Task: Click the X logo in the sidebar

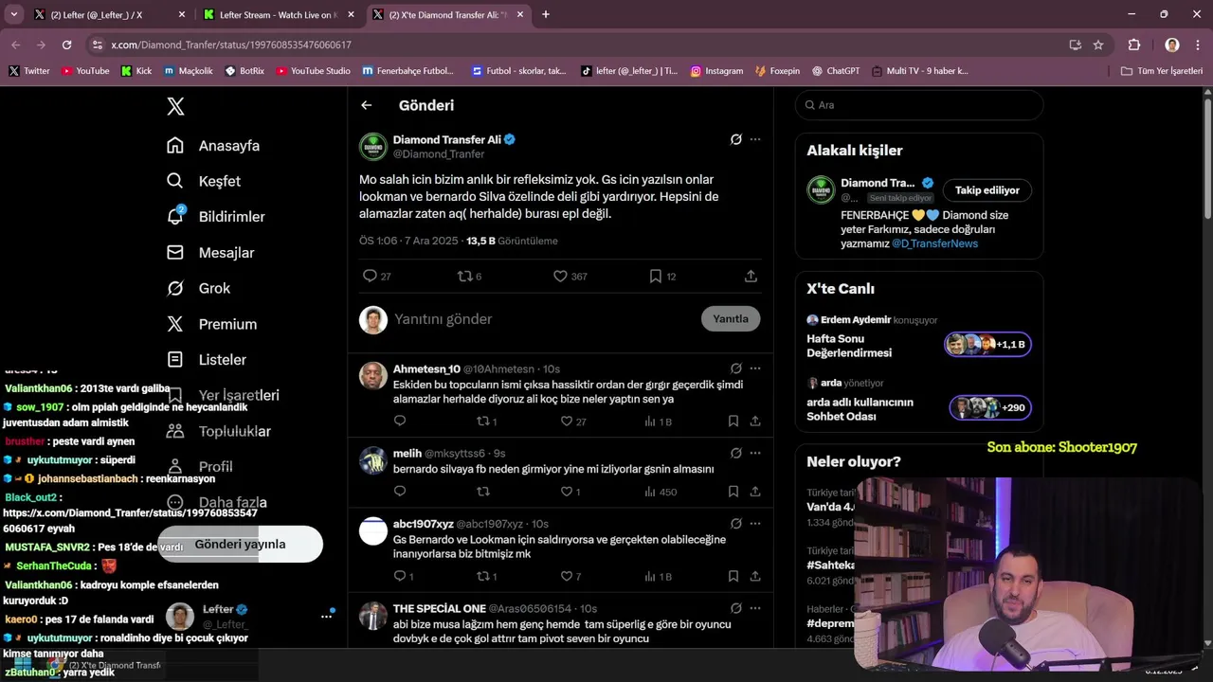Action: coord(175,106)
